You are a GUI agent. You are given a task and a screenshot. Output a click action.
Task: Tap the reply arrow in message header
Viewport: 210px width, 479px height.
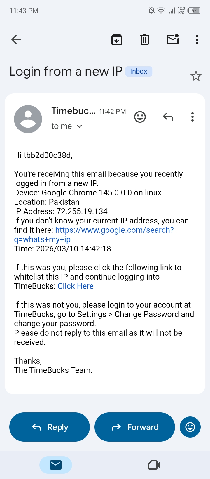point(168,117)
